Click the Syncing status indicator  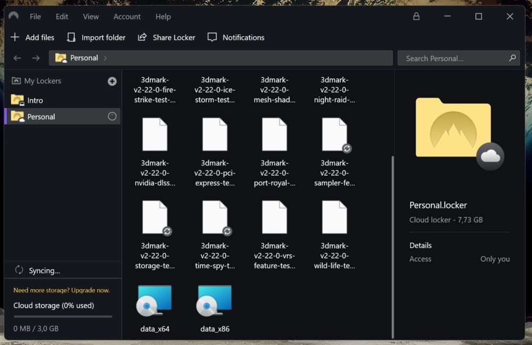38,270
